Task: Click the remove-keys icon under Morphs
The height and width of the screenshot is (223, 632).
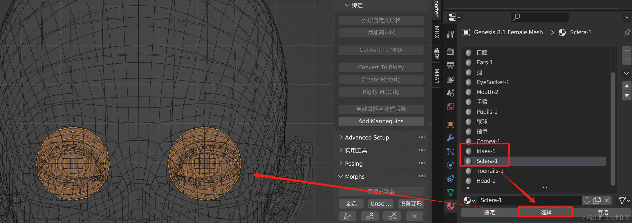Action: click(x=392, y=216)
